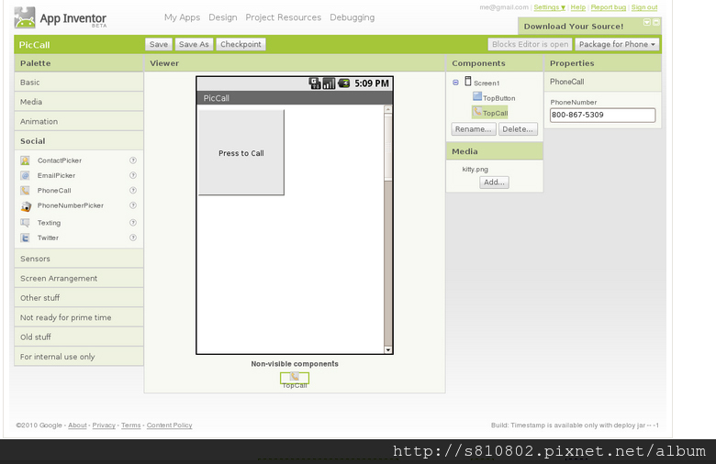Click the battery icon in phone status bar
This screenshot has width=716, height=464.
pyautogui.click(x=344, y=83)
